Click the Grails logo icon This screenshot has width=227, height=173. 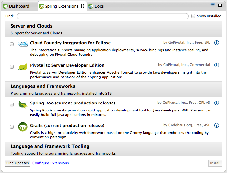(x=23, y=127)
